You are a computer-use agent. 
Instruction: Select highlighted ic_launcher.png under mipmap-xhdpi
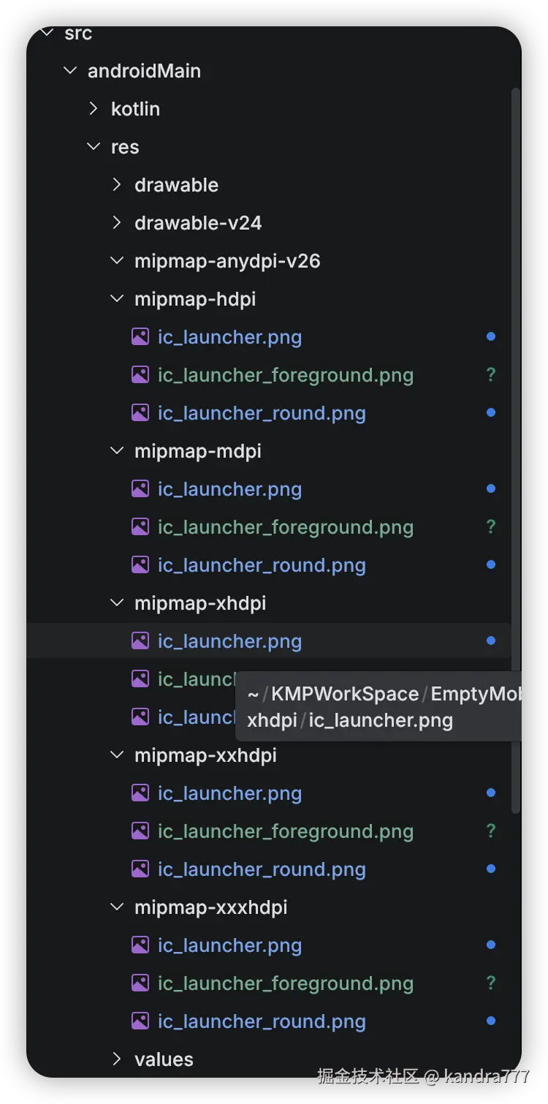(x=229, y=642)
